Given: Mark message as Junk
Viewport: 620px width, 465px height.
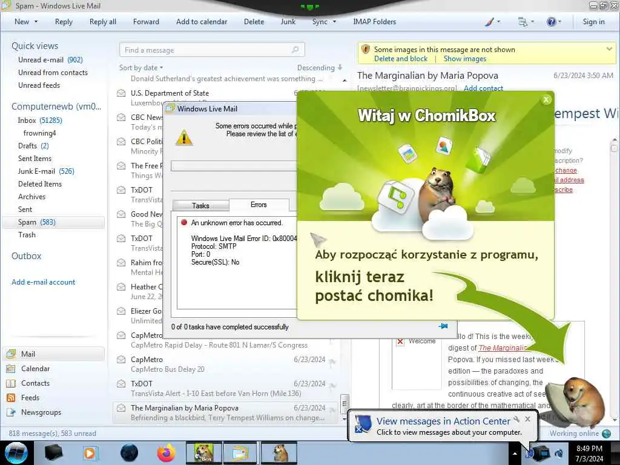Looking at the screenshot, I should coord(288,22).
